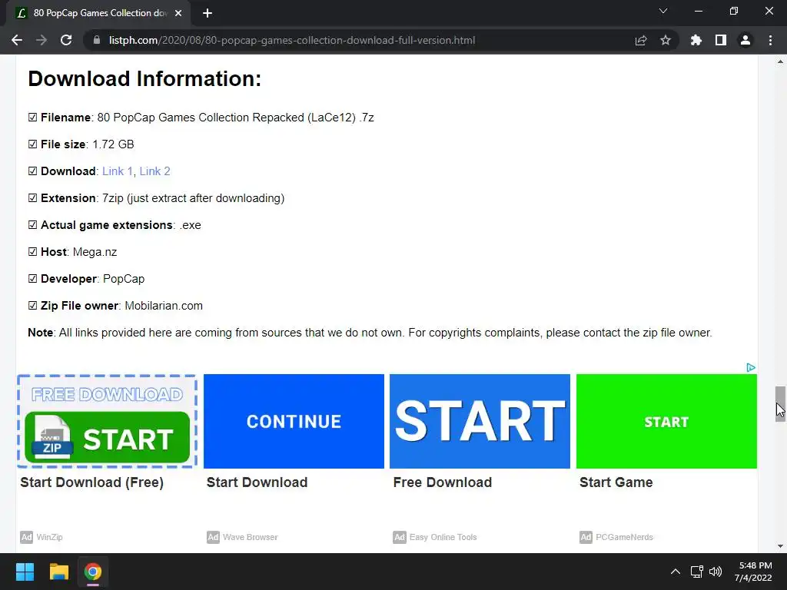Click the checkmark beside Extension
The image size is (787, 590).
coord(32,197)
